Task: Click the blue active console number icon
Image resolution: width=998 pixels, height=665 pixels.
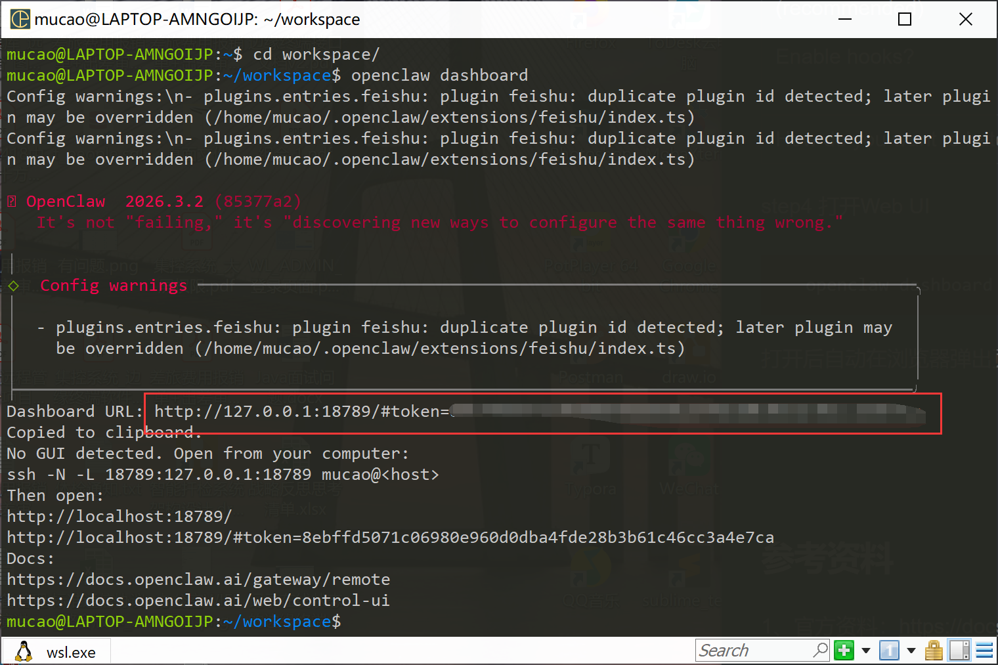Action: point(889,651)
